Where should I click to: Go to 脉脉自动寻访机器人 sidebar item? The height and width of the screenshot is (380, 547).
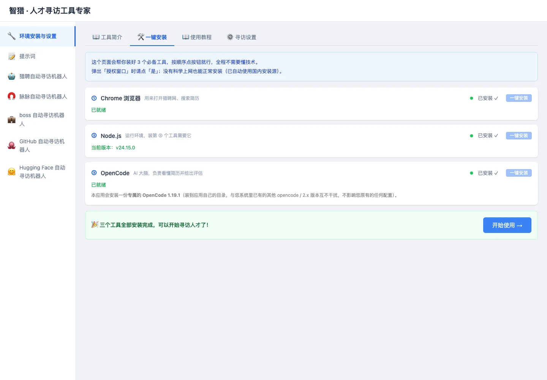pos(38,97)
